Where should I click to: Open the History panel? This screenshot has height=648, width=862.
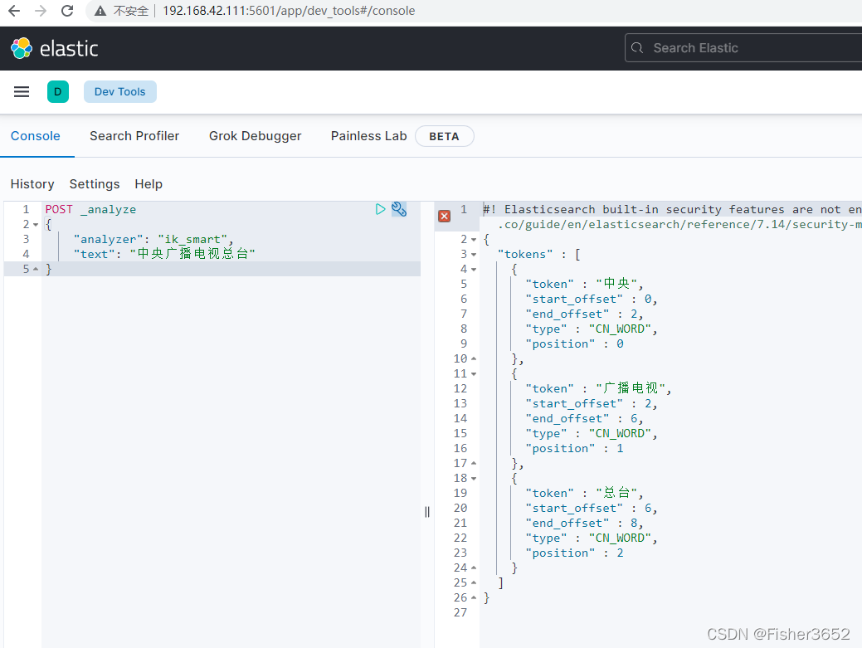tap(32, 184)
